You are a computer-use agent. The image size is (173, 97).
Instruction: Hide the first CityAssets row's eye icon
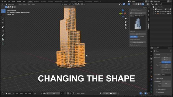[168, 11]
